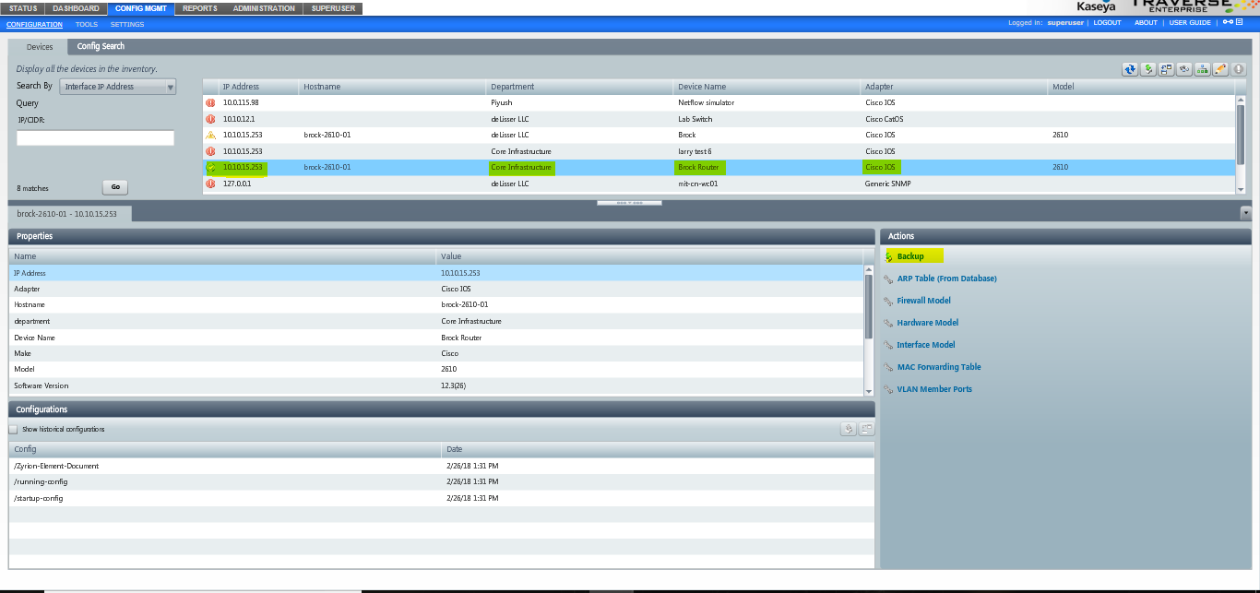Open the Hardware Model action
Viewport: 1260px width, 593px height.
928,323
